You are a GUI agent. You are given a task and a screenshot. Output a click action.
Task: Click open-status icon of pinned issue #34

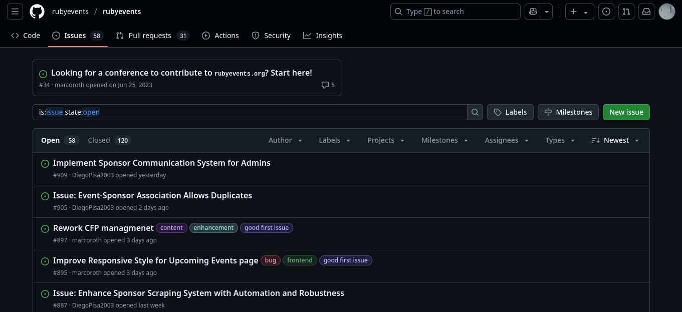click(43, 74)
